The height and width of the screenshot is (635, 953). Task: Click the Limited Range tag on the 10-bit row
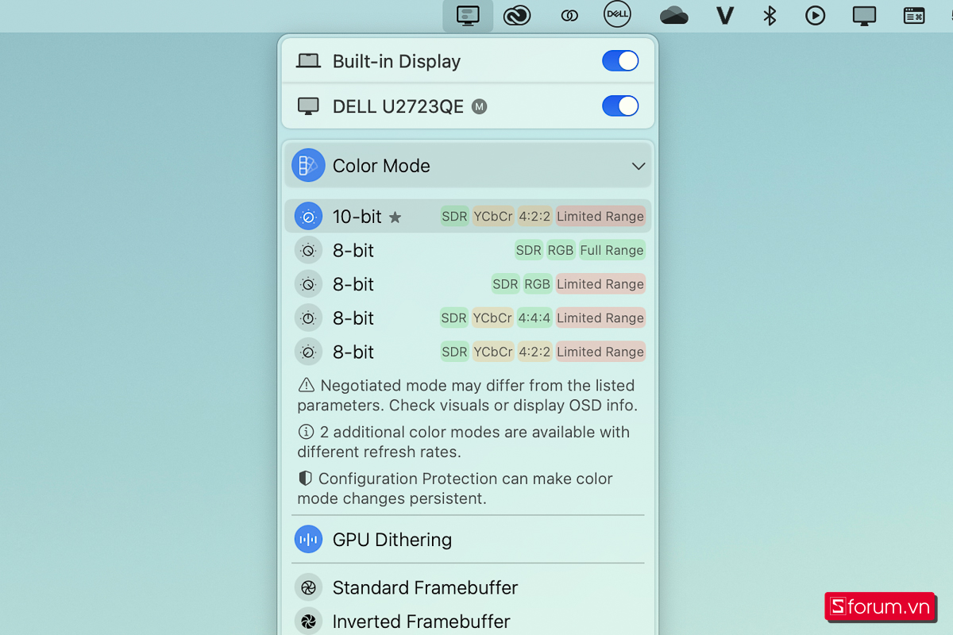coord(600,216)
